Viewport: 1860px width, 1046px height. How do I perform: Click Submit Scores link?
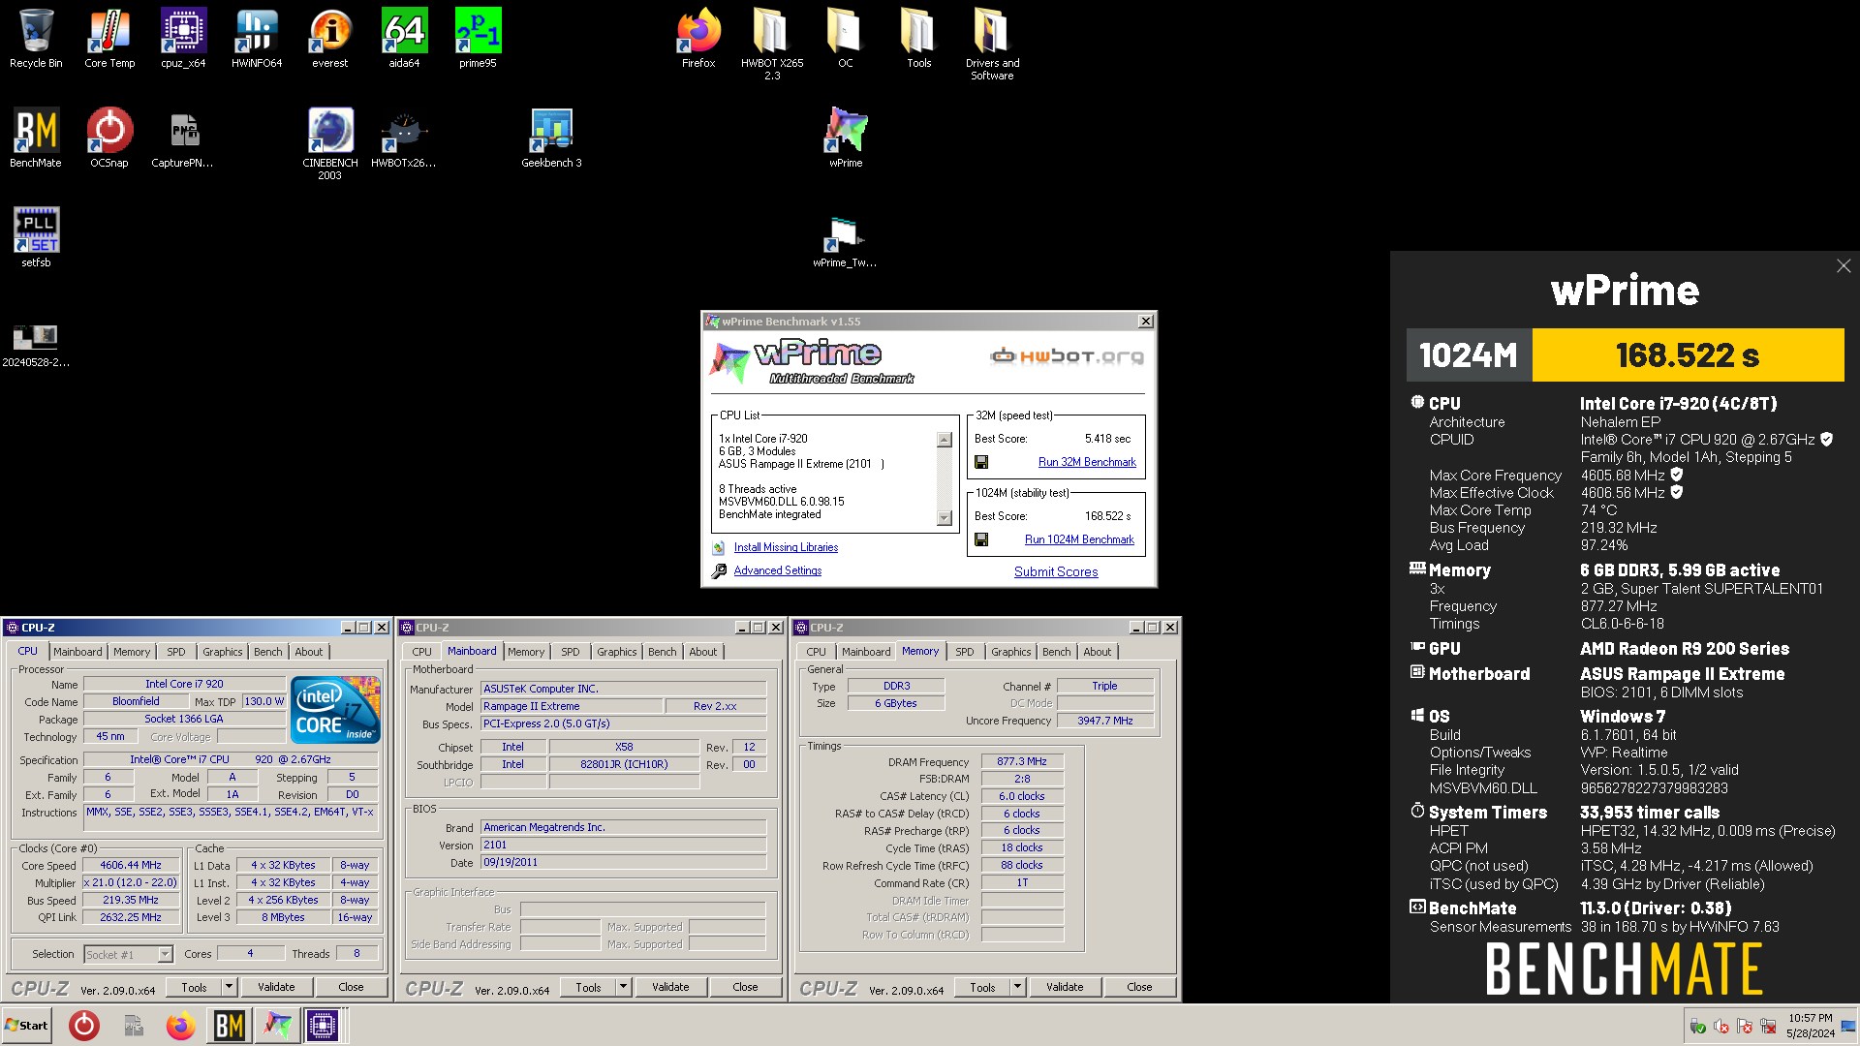click(1056, 571)
